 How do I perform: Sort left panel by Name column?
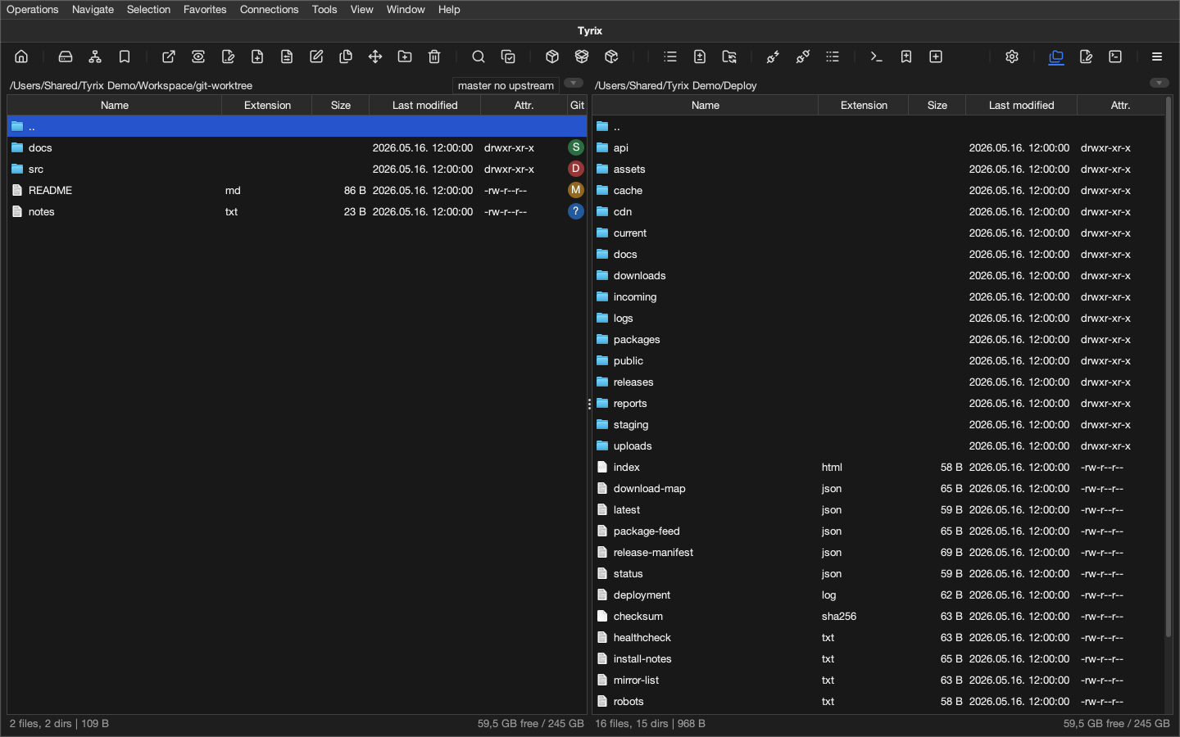click(115, 105)
